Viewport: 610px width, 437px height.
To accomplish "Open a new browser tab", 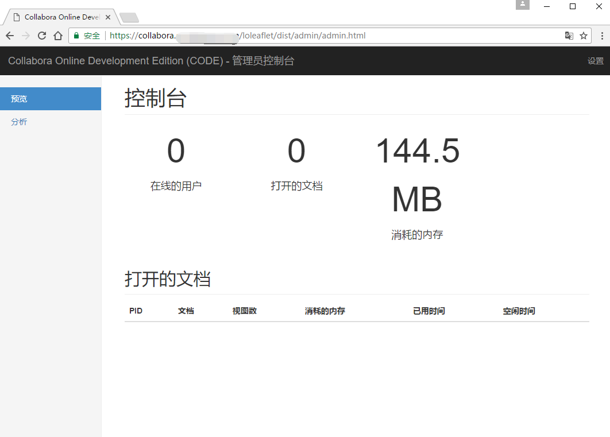I will pos(129,17).
